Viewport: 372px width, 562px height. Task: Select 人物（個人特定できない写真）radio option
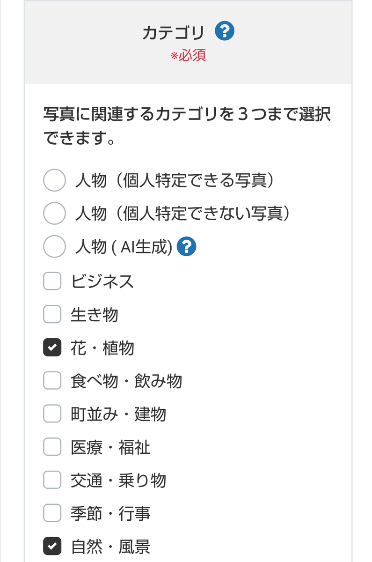[x=54, y=214]
